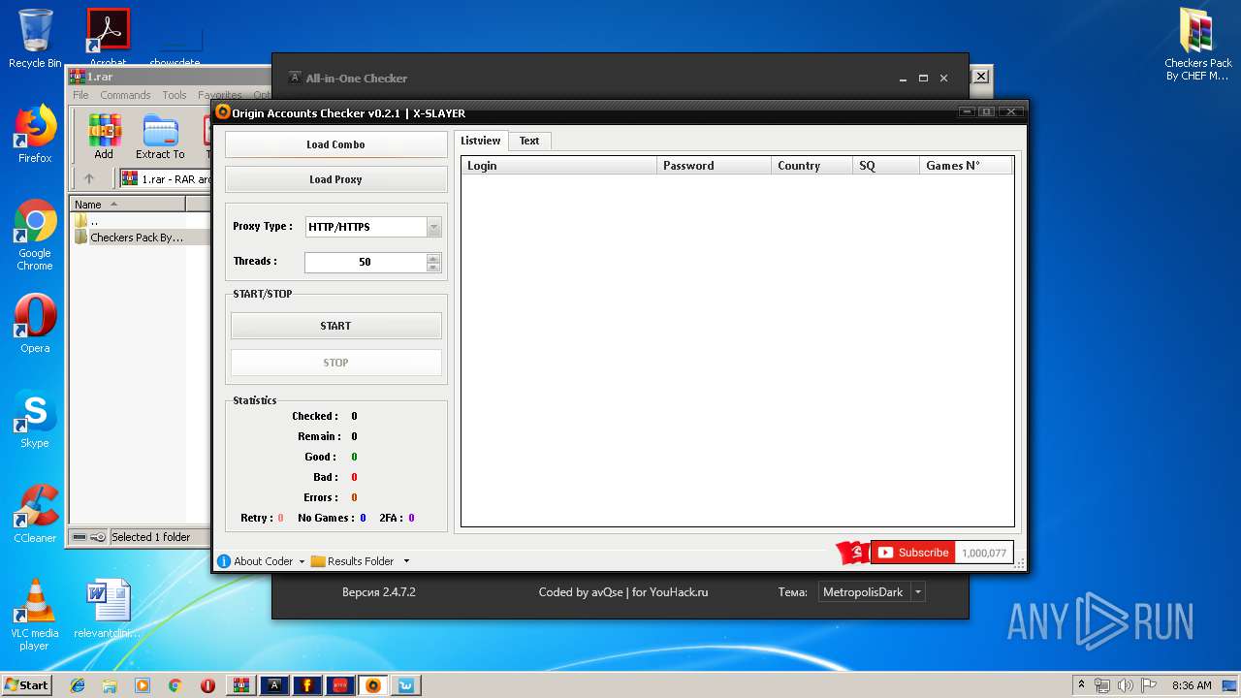
Task: Open the Opera desktop shortcut
Action: (35, 324)
